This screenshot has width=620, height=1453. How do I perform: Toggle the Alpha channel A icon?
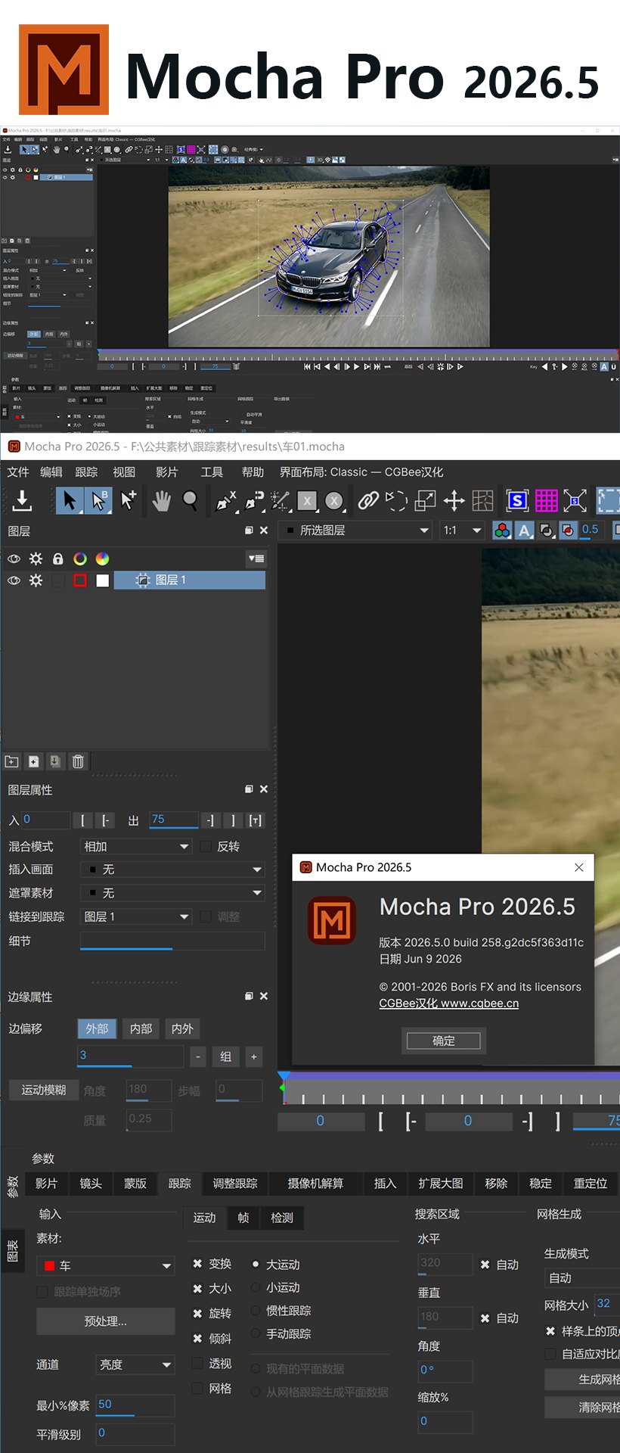[525, 530]
